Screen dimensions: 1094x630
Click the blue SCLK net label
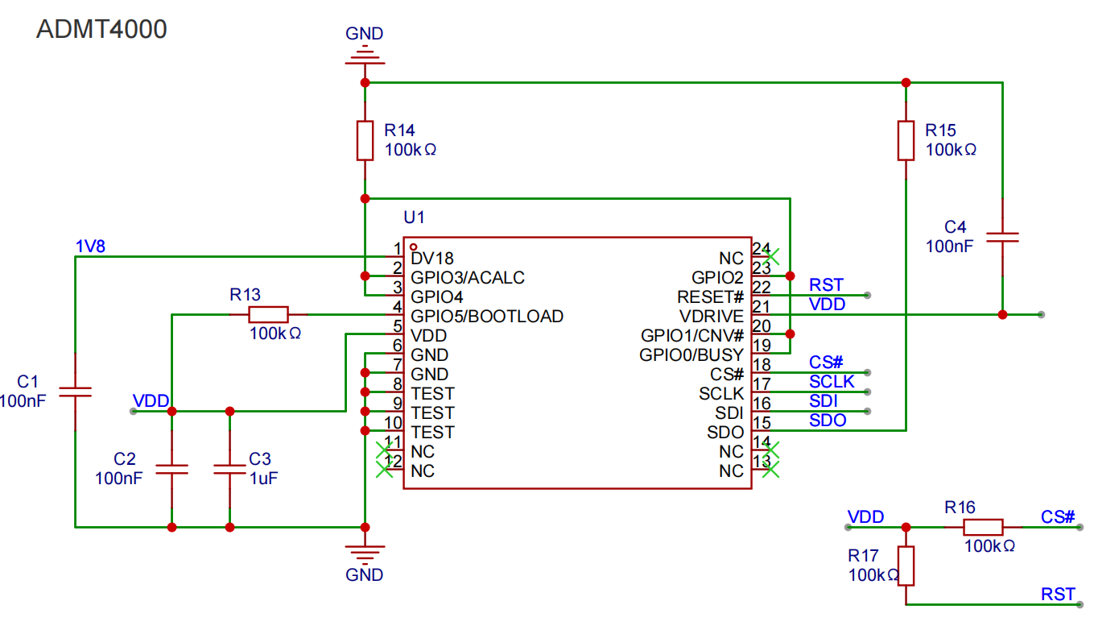click(x=832, y=381)
